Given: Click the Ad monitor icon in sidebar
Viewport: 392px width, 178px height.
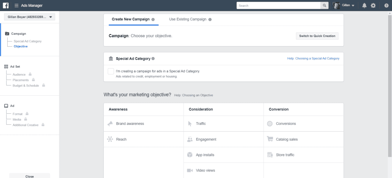Looking at the screenshot, I should pos(6,106).
